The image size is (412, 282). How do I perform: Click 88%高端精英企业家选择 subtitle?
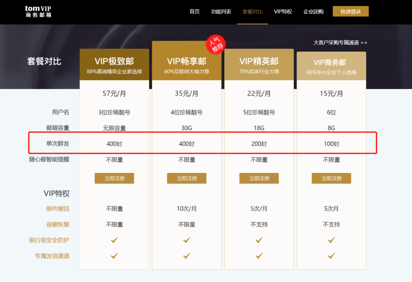click(114, 72)
